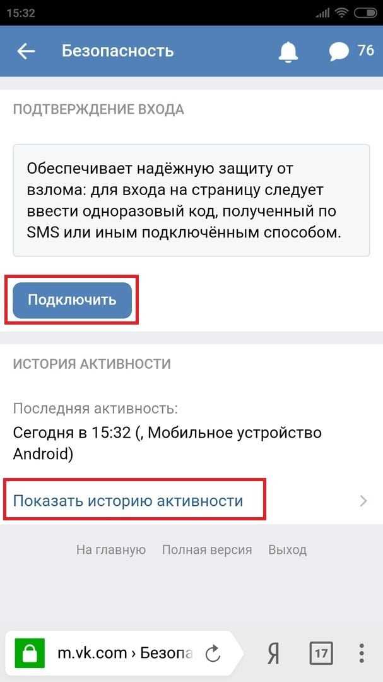Open Показать историю активности link
The height and width of the screenshot is (682, 383).
pyautogui.click(x=128, y=501)
